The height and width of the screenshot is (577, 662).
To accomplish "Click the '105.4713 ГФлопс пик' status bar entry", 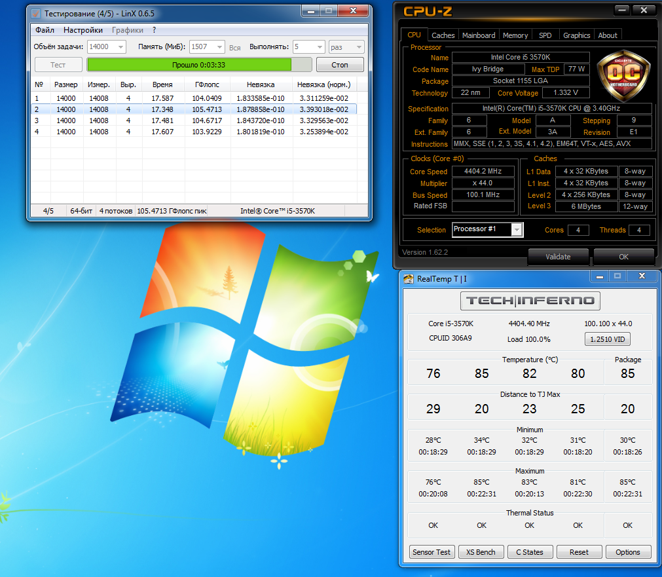I will [x=172, y=211].
